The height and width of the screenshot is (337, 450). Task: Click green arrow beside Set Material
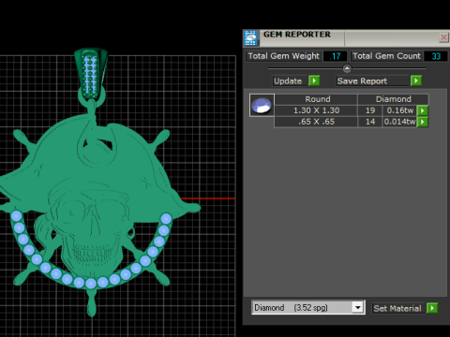pyautogui.click(x=432, y=308)
